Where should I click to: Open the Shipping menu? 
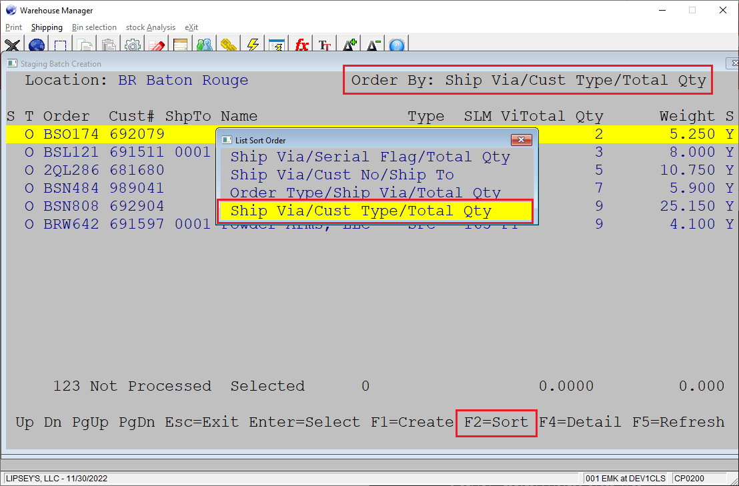point(47,27)
